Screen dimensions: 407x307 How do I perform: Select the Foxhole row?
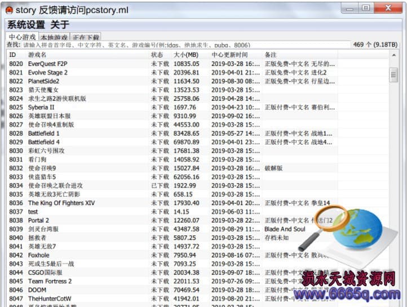[x=198, y=255]
